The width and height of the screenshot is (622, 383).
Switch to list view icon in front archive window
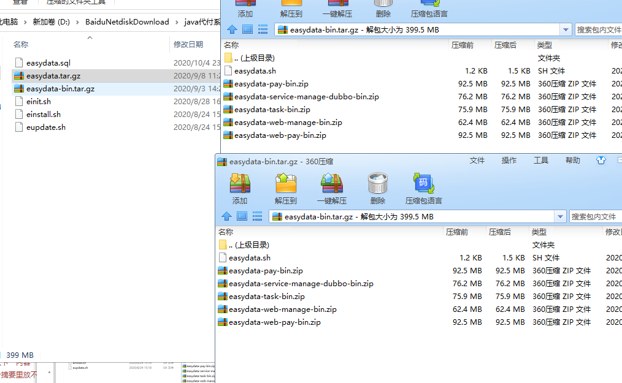[257, 216]
